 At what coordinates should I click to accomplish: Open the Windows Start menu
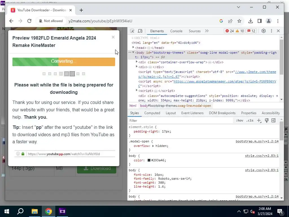tap(7, 211)
